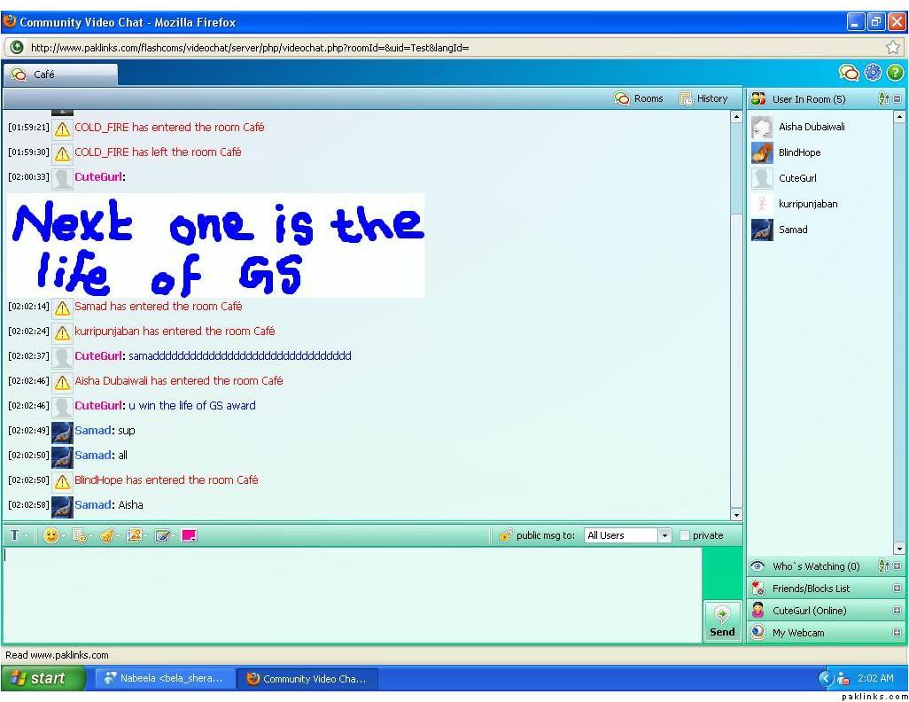Viewport: 909px width, 702px height.
Task: Click the chat bubbles icon at top right
Action: pyautogui.click(x=849, y=73)
